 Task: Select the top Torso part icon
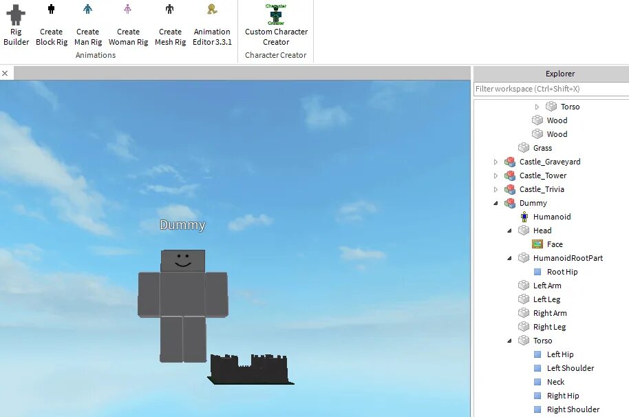pyautogui.click(x=551, y=106)
